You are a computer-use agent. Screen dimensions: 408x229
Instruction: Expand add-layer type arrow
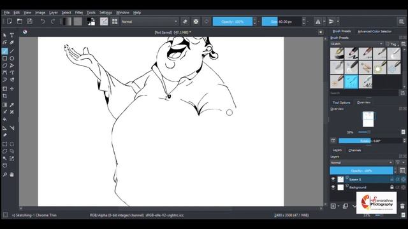pos(339,206)
